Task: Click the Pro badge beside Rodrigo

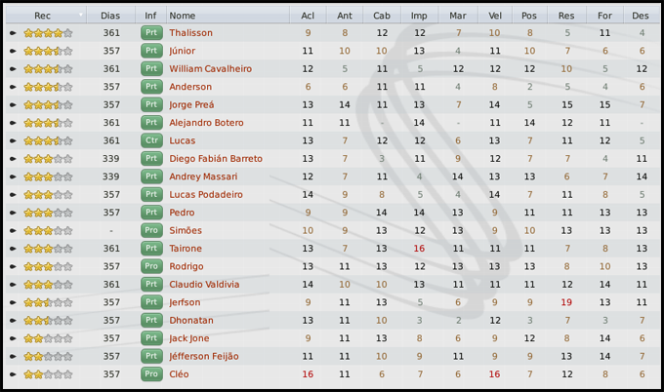Action: [x=150, y=266]
